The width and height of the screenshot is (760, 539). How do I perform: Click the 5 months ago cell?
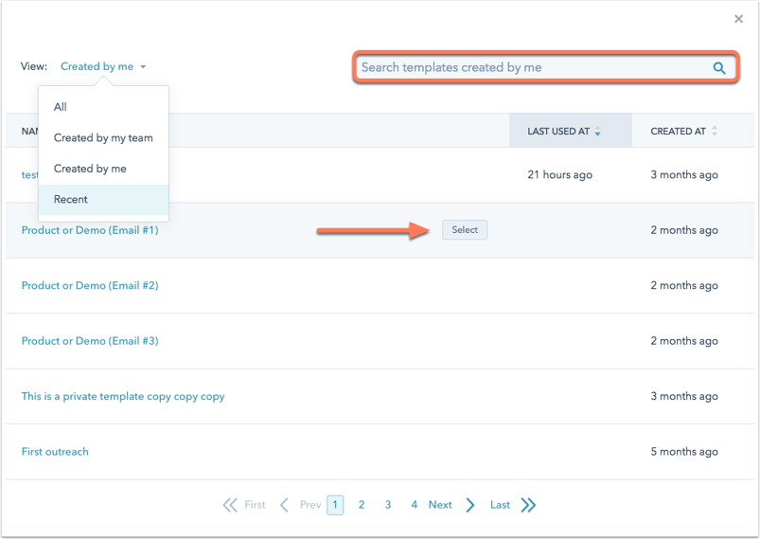684,452
